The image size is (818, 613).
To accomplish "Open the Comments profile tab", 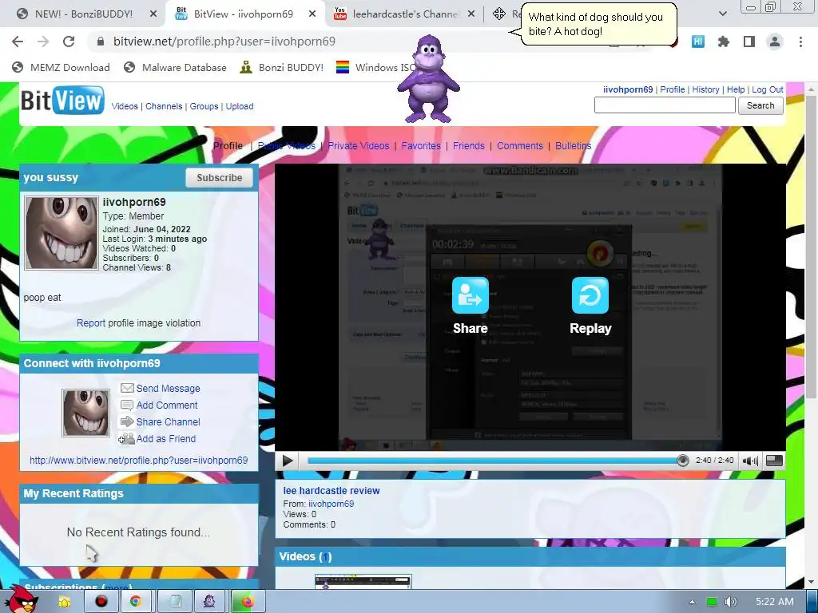I will 519,146.
